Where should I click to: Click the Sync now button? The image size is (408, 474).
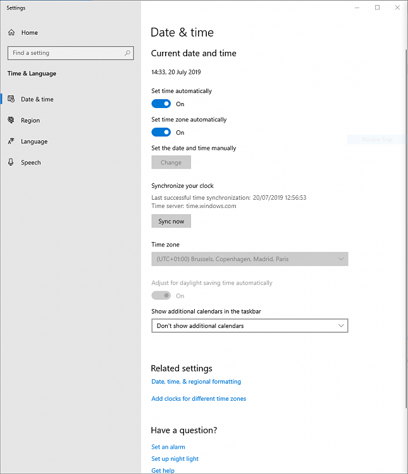(171, 221)
